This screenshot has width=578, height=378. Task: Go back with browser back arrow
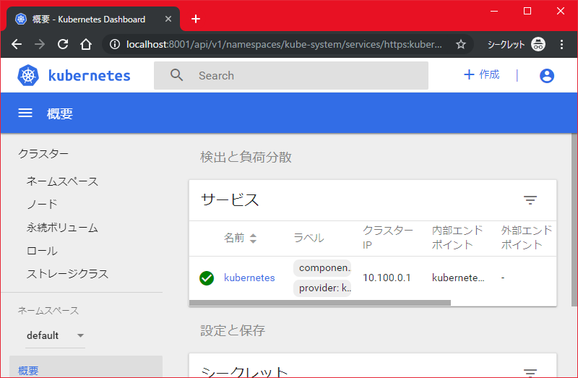tap(17, 45)
